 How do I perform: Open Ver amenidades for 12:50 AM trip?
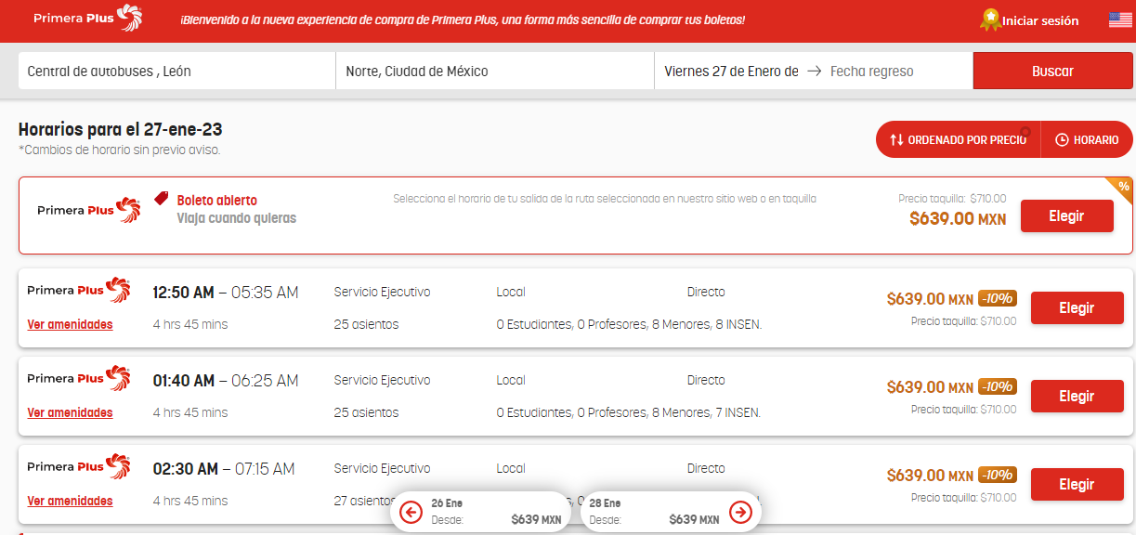tap(70, 324)
